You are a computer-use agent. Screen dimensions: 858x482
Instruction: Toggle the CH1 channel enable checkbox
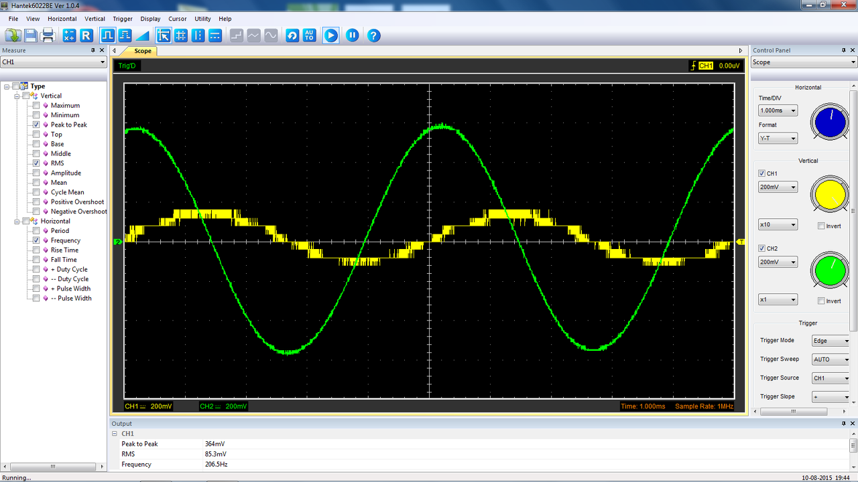point(762,173)
